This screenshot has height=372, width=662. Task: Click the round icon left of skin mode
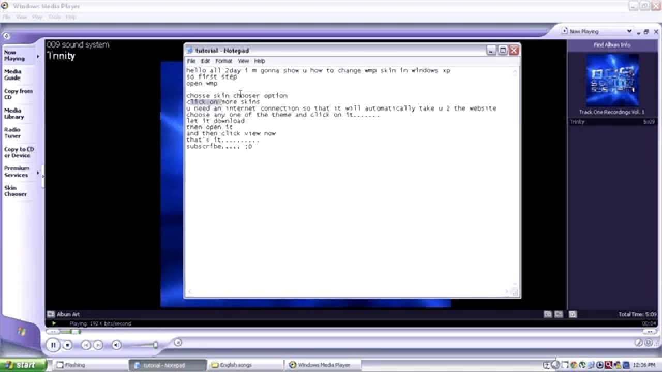coord(639,343)
